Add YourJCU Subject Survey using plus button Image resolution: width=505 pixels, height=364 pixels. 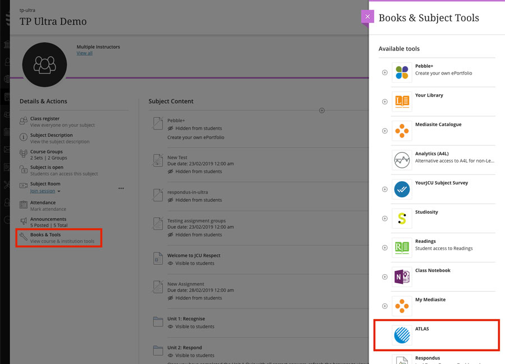384,189
